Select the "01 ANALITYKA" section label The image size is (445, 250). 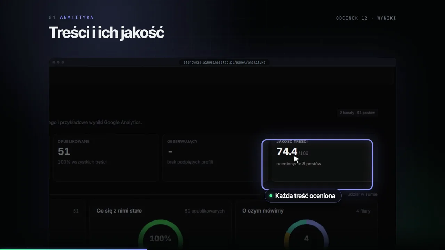71,18
